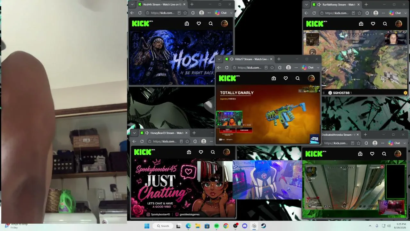Click Browse icon in DedicatedAmoeba Kick header
Screen dimensions: 410x231
pos(360,154)
